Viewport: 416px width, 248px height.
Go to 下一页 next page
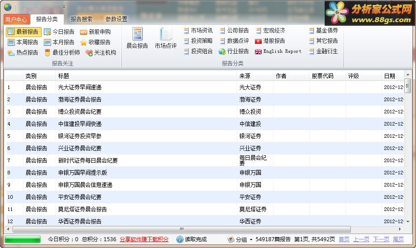pyautogui.click(x=381, y=239)
